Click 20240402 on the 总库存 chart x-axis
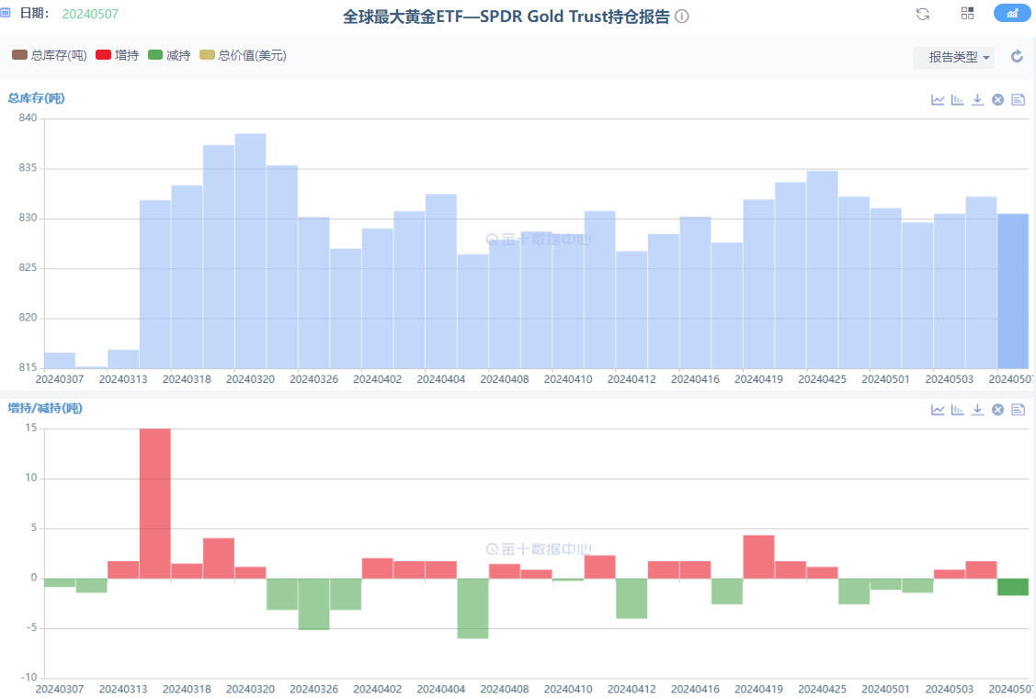Screen dimensions: 1036x699 pyautogui.click(x=377, y=379)
